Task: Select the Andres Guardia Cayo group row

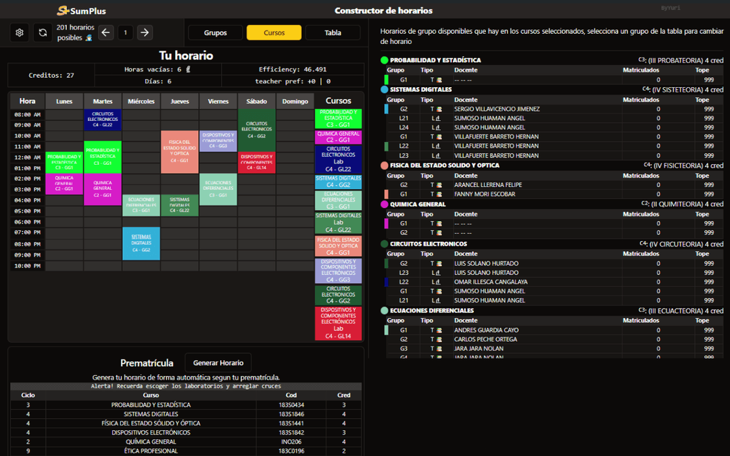Action: [x=487, y=330]
